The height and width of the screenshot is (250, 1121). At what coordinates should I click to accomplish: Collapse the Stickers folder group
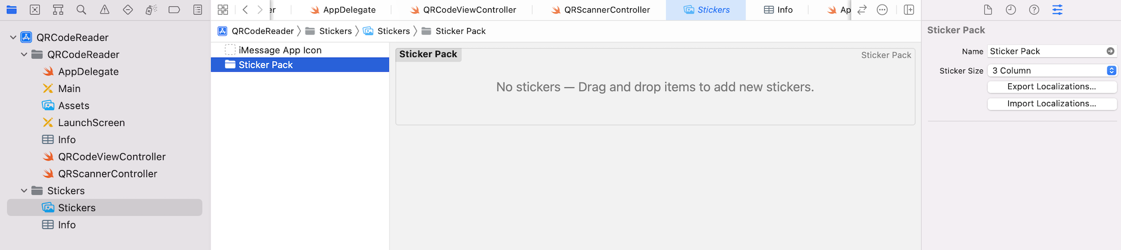[x=24, y=191]
